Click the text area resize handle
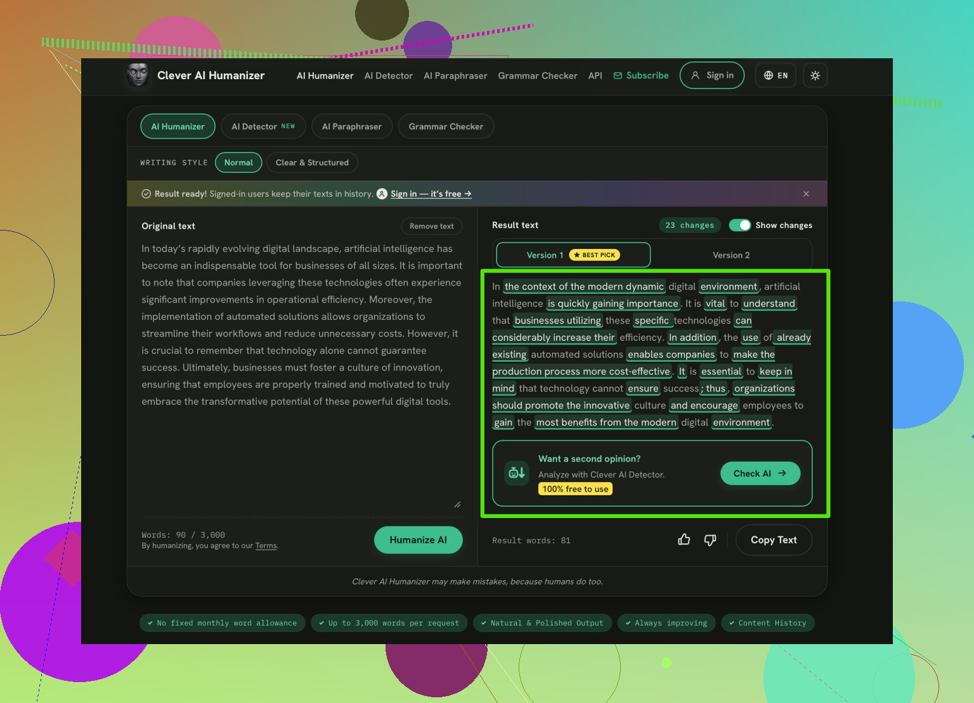This screenshot has width=974, height=703. coord(457,505)
